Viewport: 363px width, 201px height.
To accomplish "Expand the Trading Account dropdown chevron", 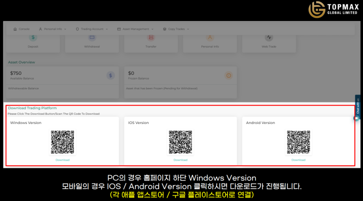I will tap(107, 29).
